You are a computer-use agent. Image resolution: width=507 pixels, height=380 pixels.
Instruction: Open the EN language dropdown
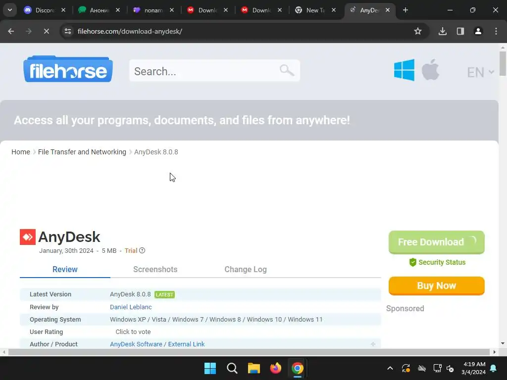(480, 72)
